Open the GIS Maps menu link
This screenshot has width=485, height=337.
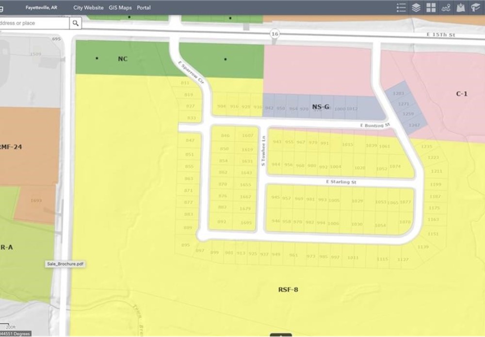click(120, 8)
